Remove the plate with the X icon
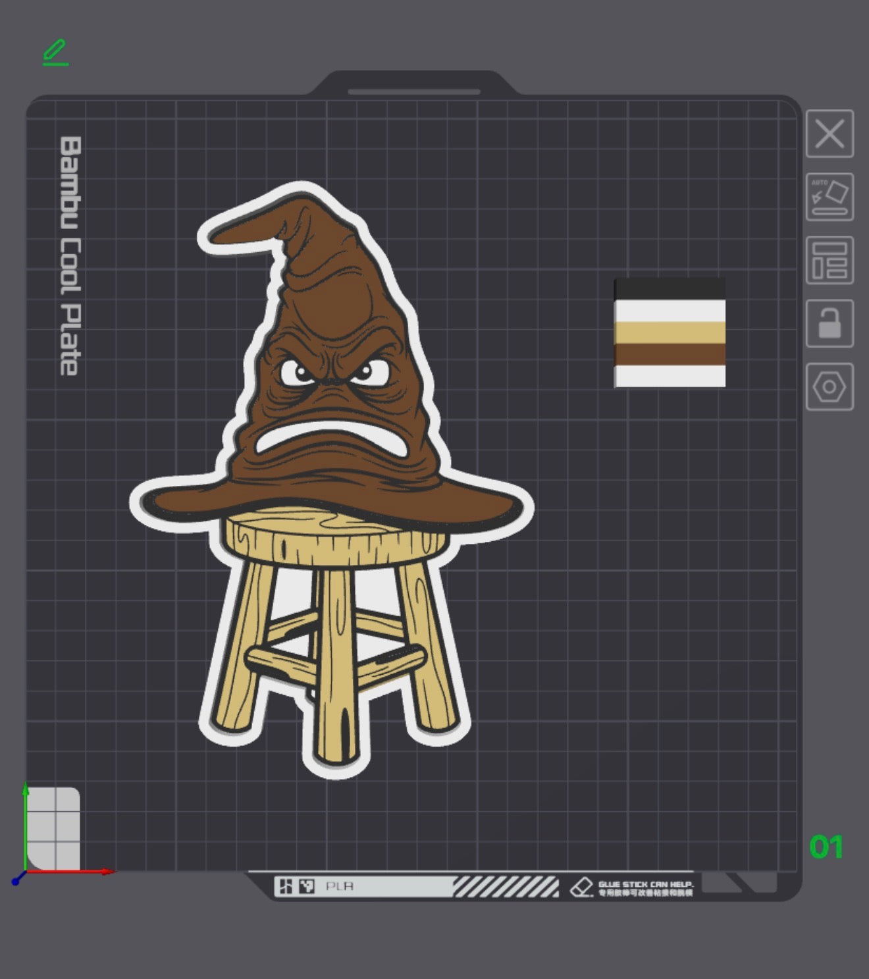Viewport: 869px width, 979px height. pos(829,134)
